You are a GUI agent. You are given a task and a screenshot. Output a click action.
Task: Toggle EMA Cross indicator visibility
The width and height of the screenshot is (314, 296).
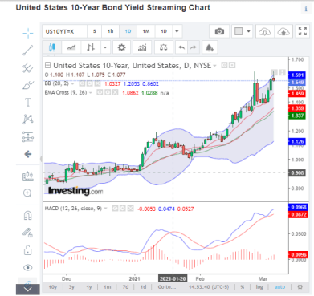coord(100,93)
